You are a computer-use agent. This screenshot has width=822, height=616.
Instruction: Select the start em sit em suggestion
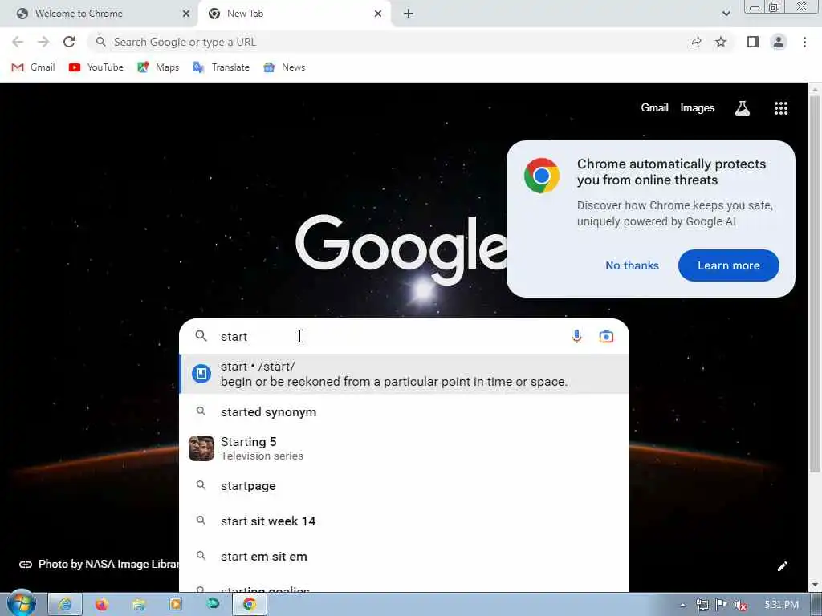coord(405,557)
